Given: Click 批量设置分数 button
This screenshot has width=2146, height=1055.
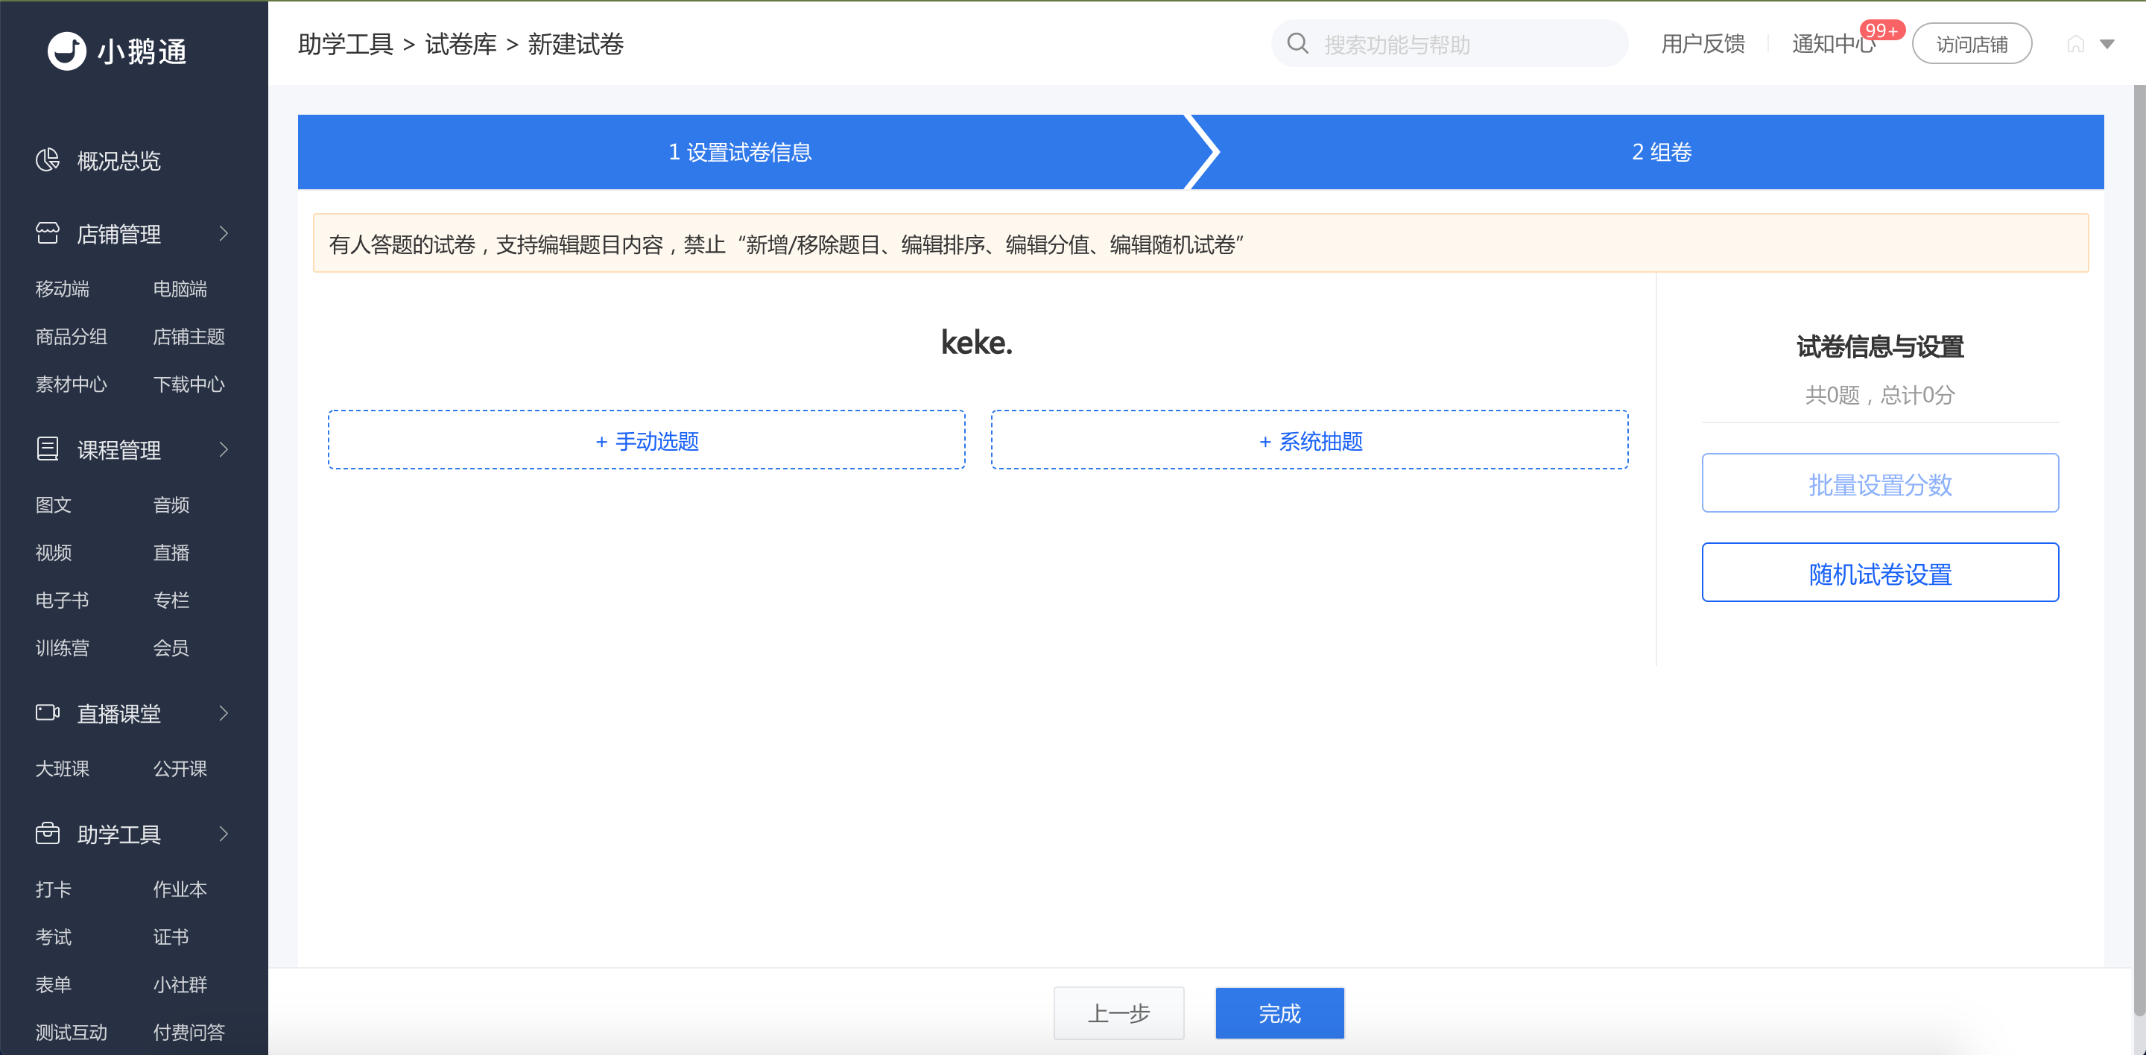Looking at the screenshot, I should pyautogui.click(x=1880, y=484).
